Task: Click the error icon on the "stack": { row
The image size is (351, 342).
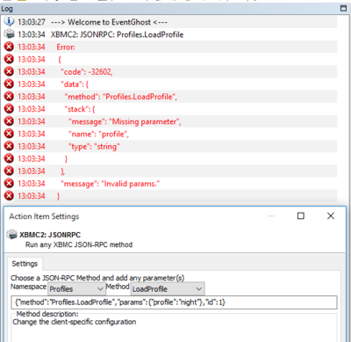Action: [x=9, y=109]
